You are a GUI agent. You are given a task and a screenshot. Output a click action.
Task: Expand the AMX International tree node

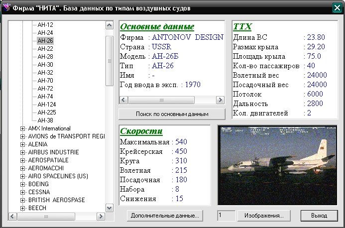22,128
